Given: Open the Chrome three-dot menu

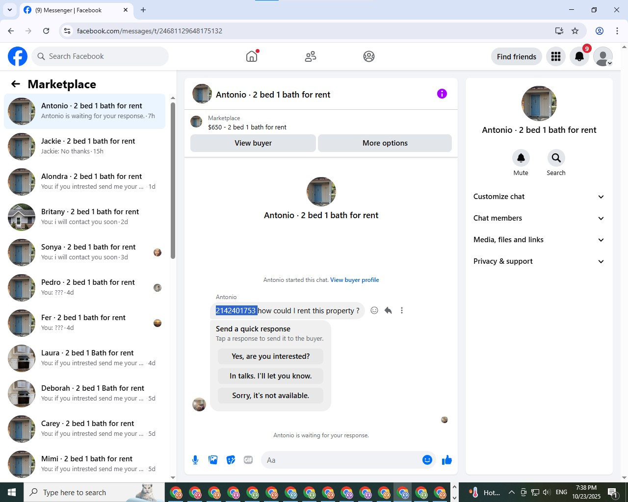Looking at the screenshot, I should 617,31.
